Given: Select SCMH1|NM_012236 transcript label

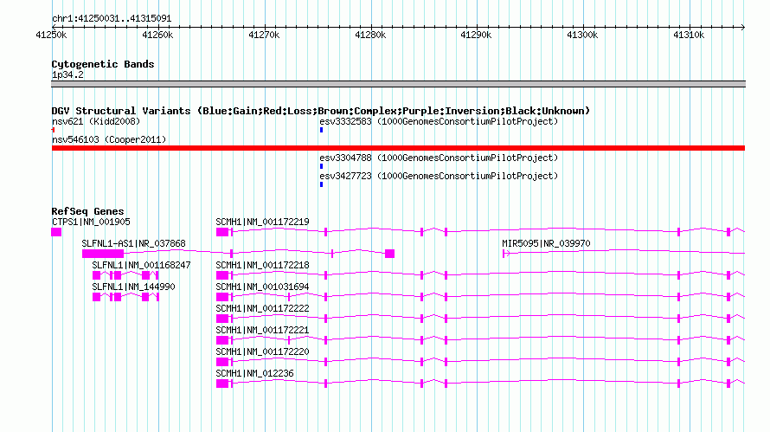Looking at the screenshot, I should [254, 373].
